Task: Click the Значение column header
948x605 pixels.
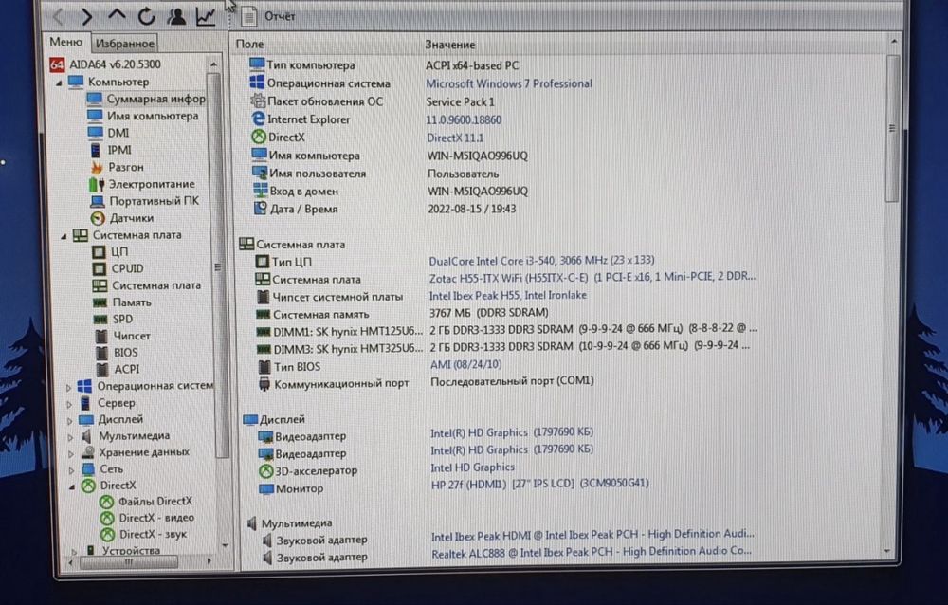Action: pyautogui.click(x=449, y=45)
